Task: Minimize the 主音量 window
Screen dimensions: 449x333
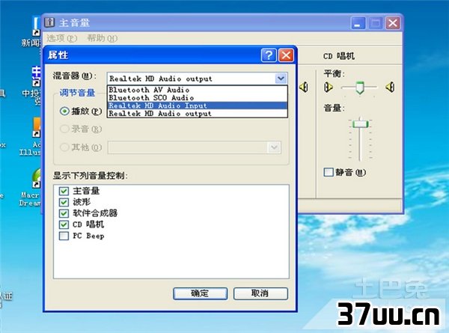Action: click(358, 23)
